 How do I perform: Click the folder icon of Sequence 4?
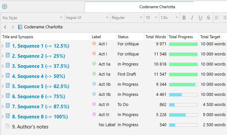[8, 76]
